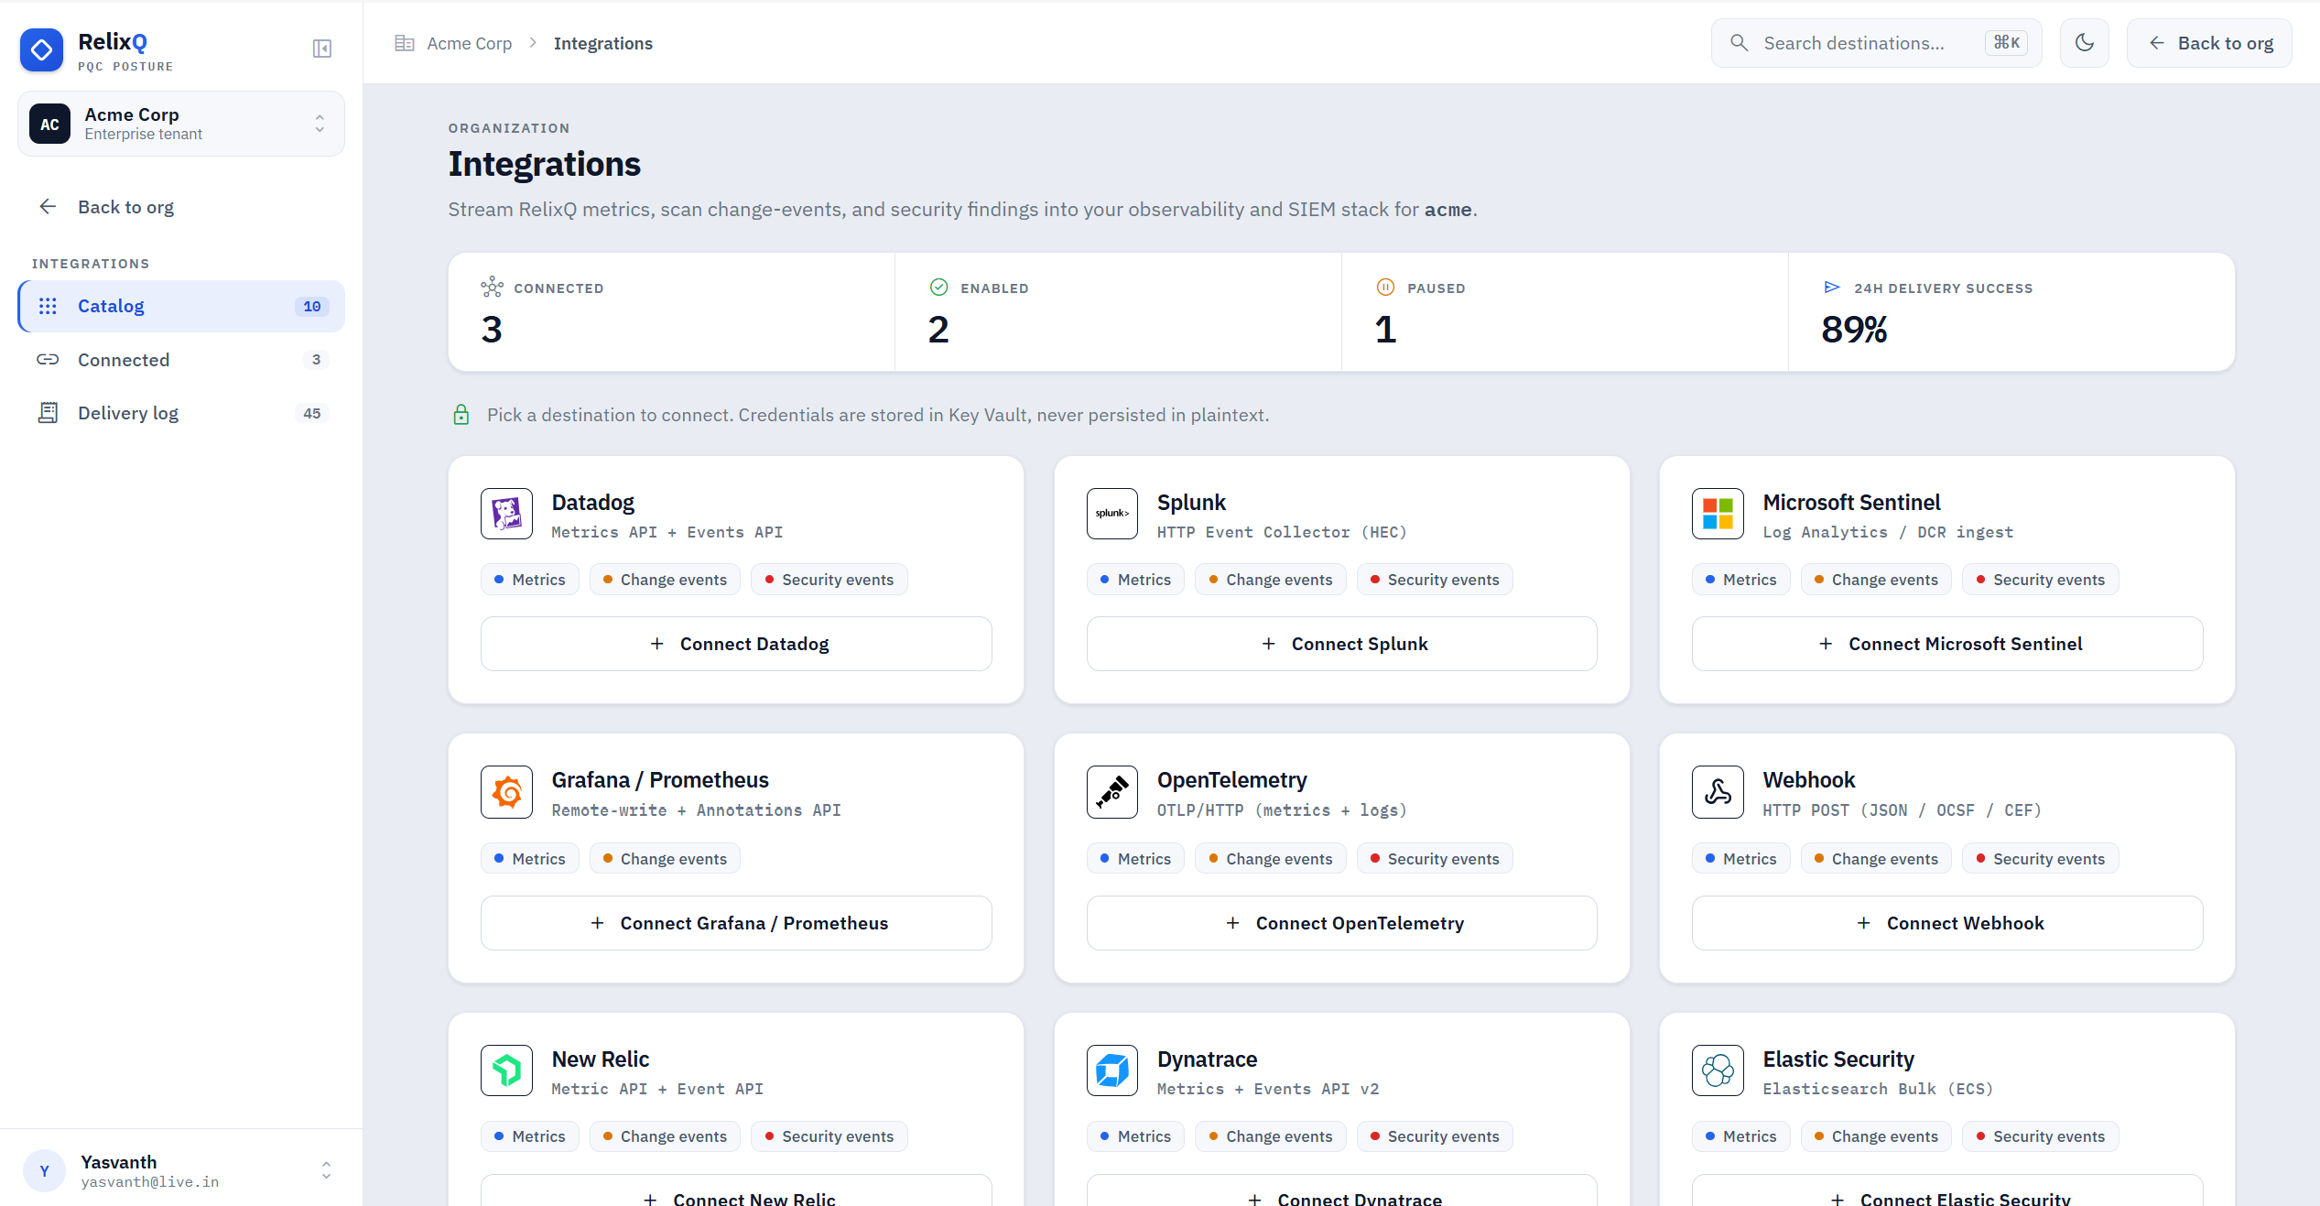This screenshot has height=1206, width=2320.
Task: Click the Metrics tag on OpenTelemetry card
Action: (1134, 859)
